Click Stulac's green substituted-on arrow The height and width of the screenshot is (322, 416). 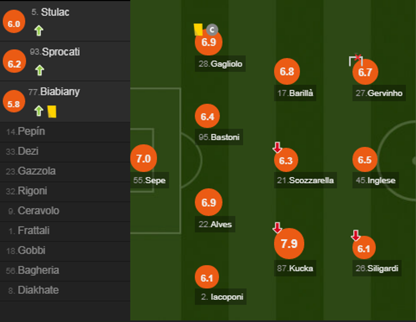click(39, 31)
